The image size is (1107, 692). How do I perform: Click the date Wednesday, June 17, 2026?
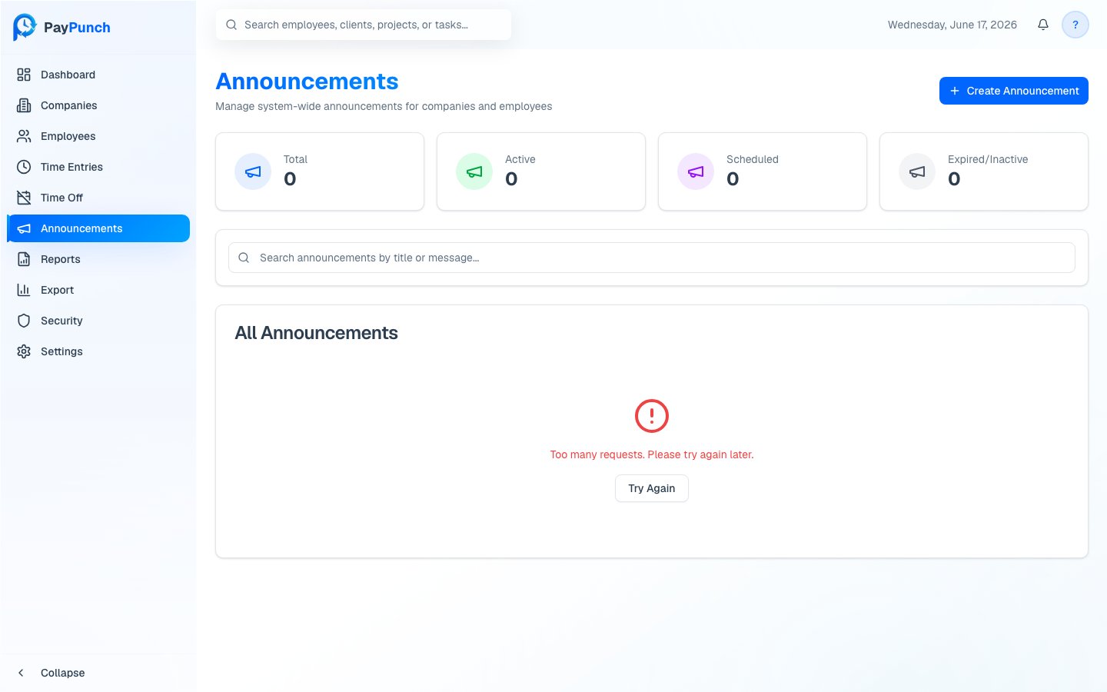coord(952,25)
